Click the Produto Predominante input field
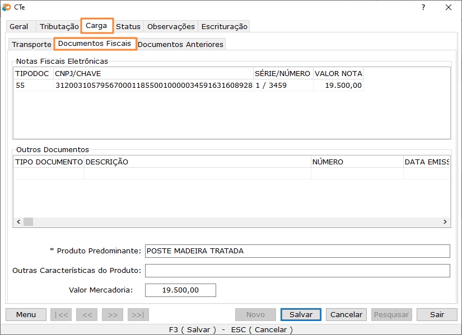The width and height of the screenshot is (462, 335). point(297,251)
